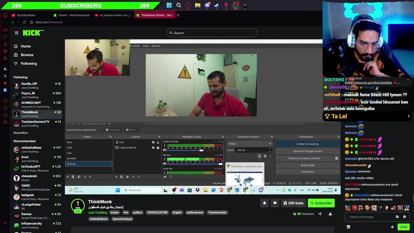
Task: Click the report warning triangle icon
Action: (x=330, y=214)
